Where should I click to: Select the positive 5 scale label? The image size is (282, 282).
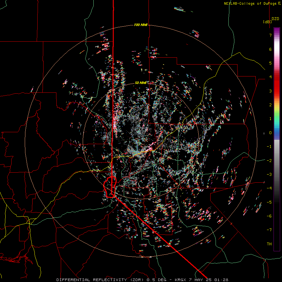tap(270, 63)
